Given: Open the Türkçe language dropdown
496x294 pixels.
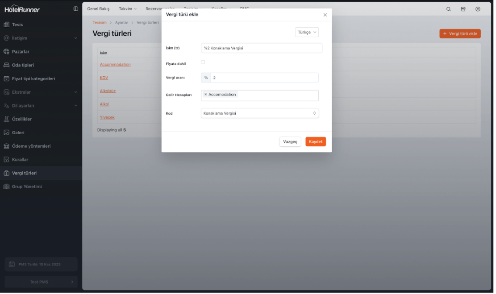Looking at the screenshot, I should tap(307, 32).
